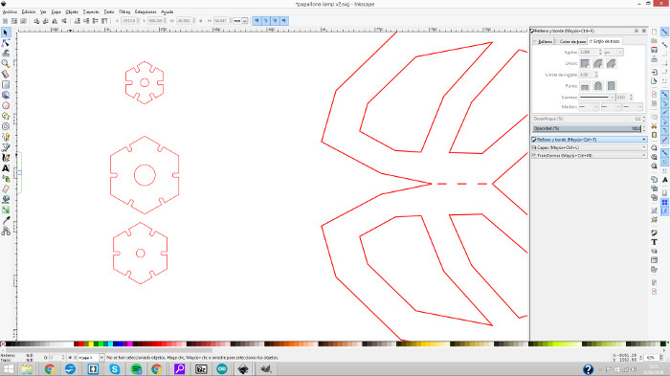Image resolution: width=670 pixels, height=376 pixels.
Task: Open the Trayecto menu
Action: coord(91,12)
